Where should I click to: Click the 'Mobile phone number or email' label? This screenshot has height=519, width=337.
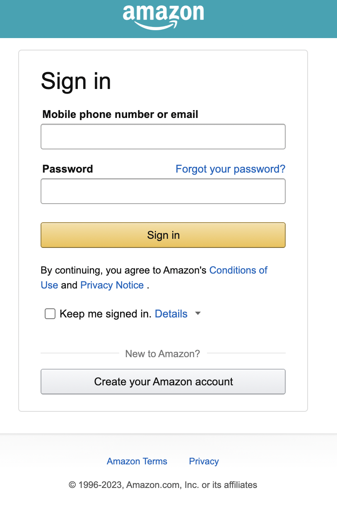coord(120,114)
